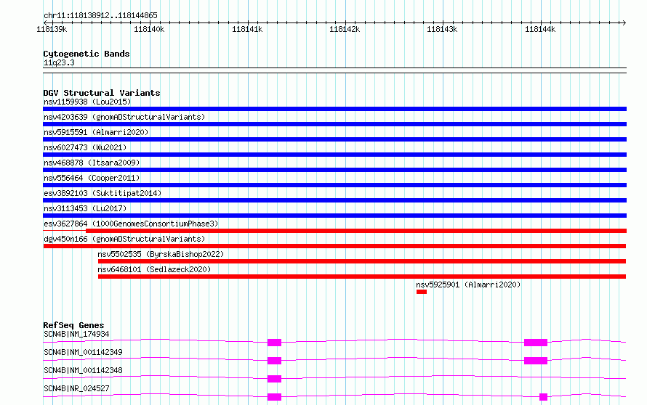Click the red bar under nsv6468101

point(362,277)
